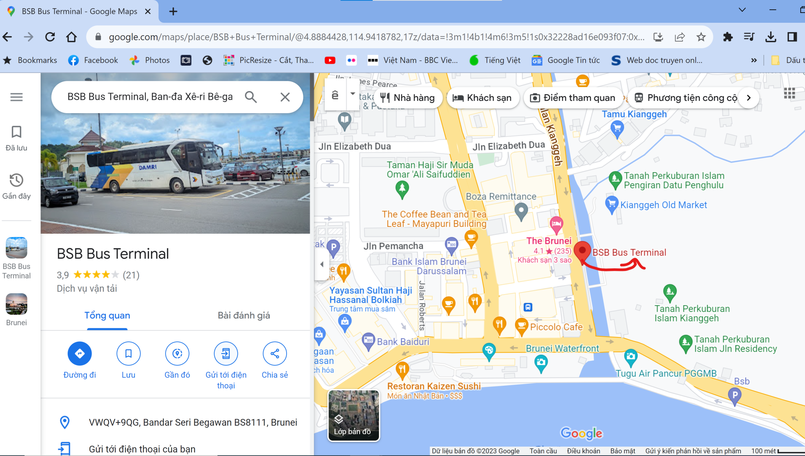This screenshot has height=456, width=805.
Task: Filter by Điểm tham quan chip
Action: click(x=573, y=98)
